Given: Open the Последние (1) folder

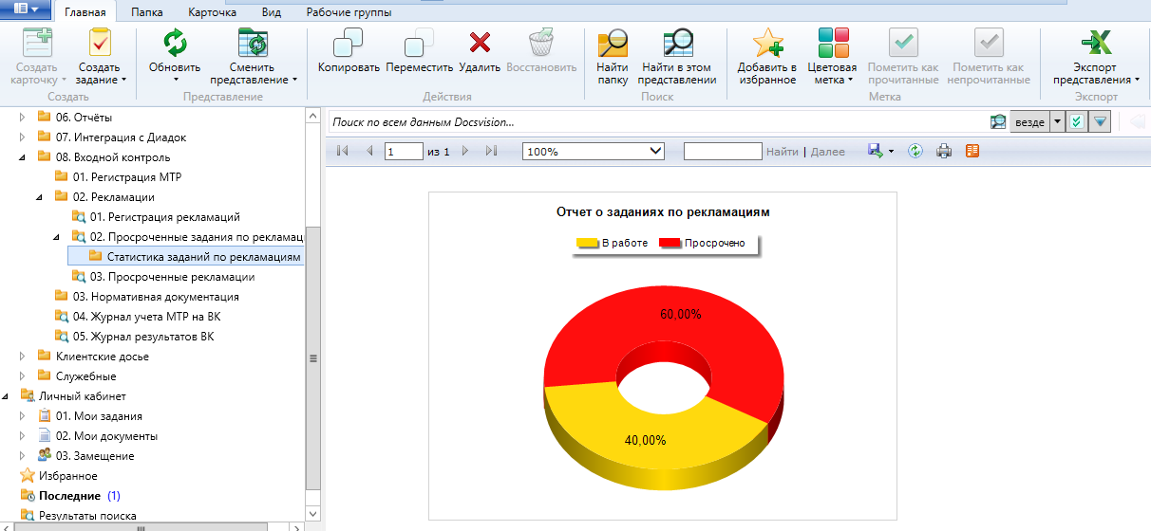Looking at the screenshot, I should [80, 496].
